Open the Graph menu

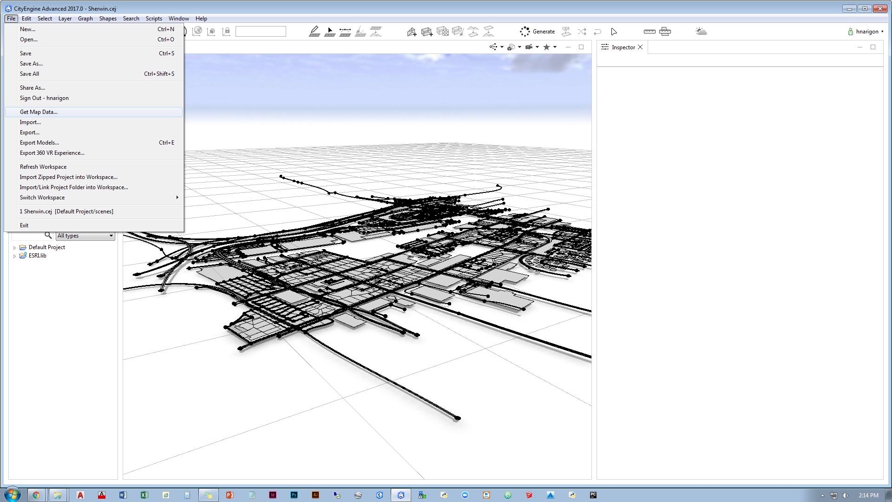(85, 19)
